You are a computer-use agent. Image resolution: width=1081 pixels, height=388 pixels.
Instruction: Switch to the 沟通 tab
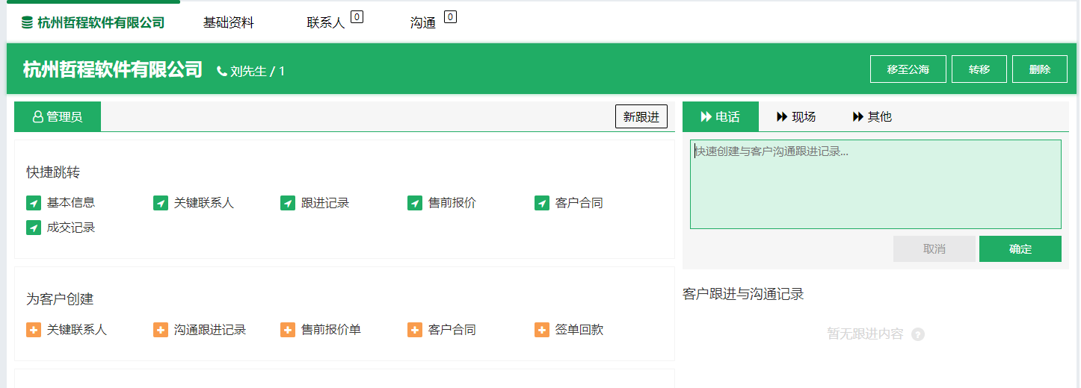point(423,23)
